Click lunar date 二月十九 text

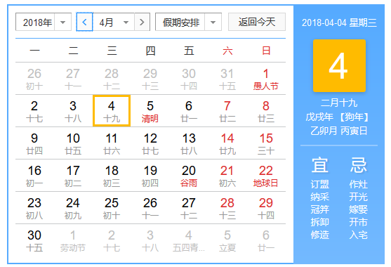[x=339, y=103]
